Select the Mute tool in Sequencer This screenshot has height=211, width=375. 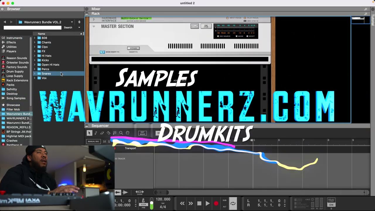[115, 133]
